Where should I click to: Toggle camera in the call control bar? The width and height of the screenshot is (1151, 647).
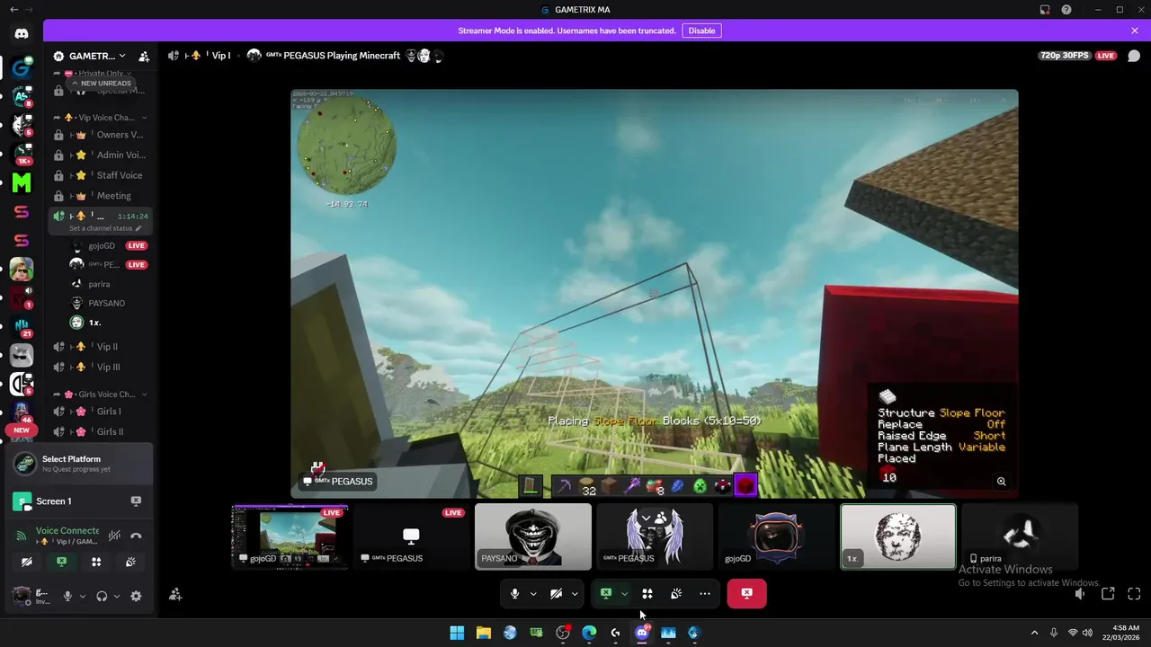[556, 593]
